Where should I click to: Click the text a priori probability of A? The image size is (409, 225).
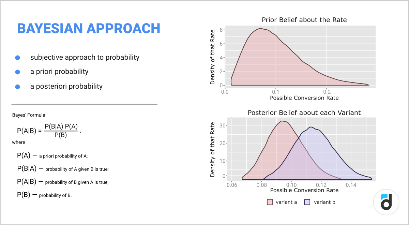click(64, 156)
